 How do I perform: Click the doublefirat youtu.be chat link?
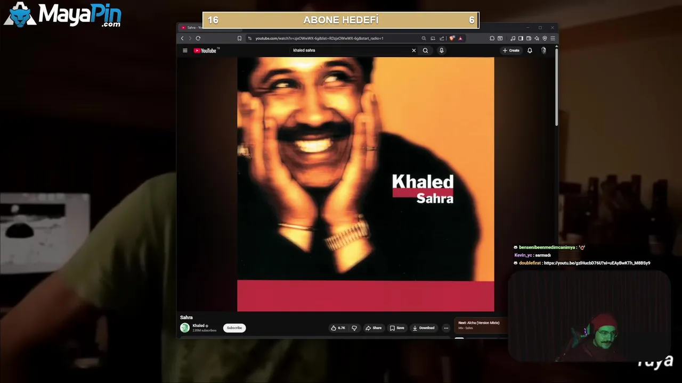tap(597, 263)
